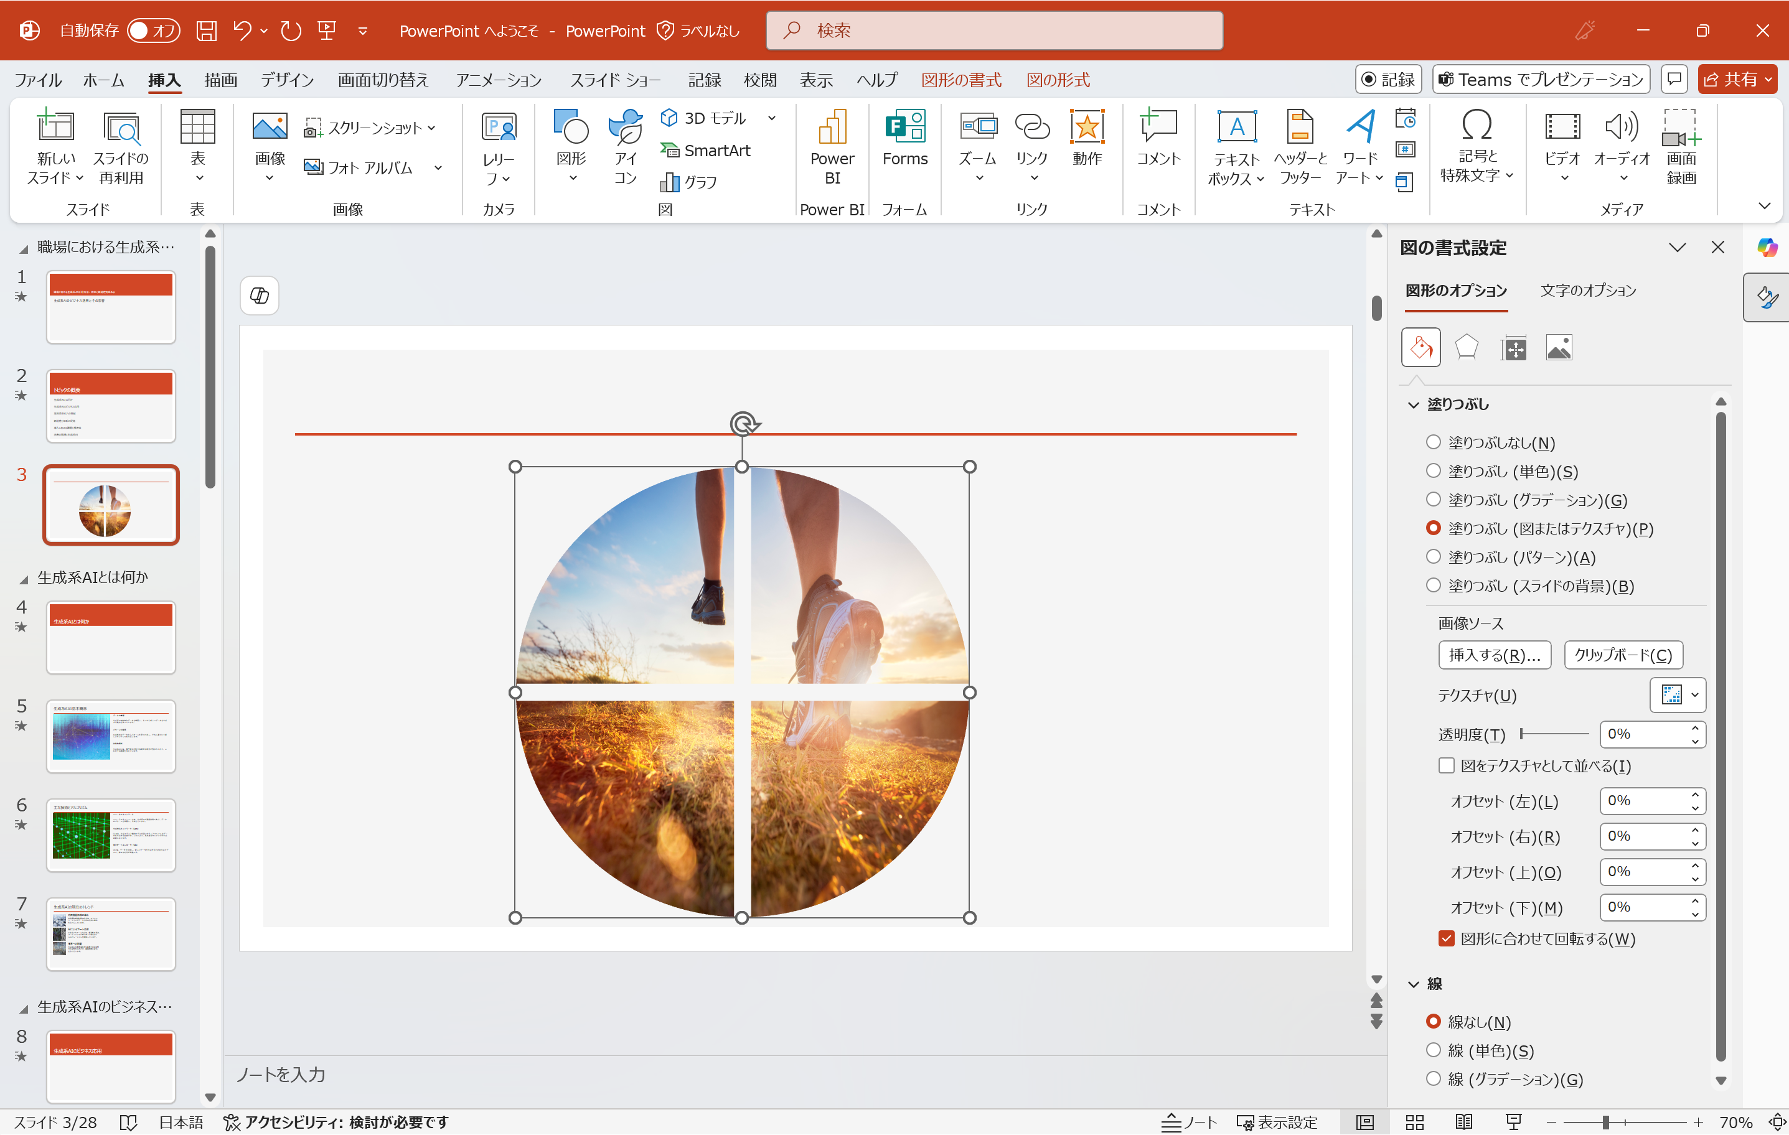The image size is (1789, 1135).
Task: Click the クリップボード(C) button
Action: 1623,655
